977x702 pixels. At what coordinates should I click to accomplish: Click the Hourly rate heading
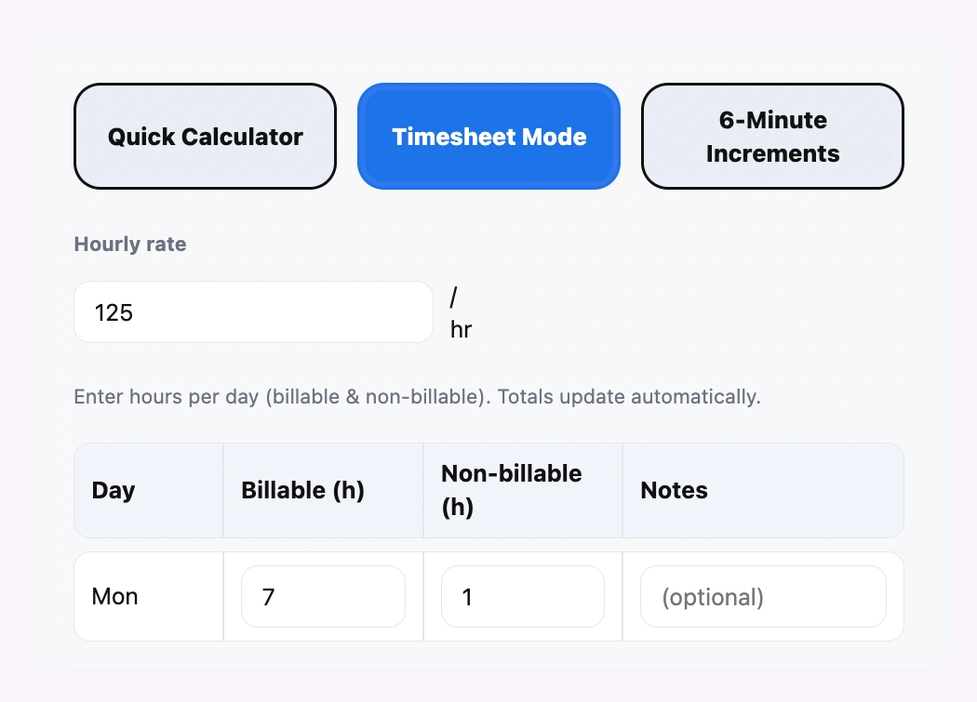click(x=129, y=244)
